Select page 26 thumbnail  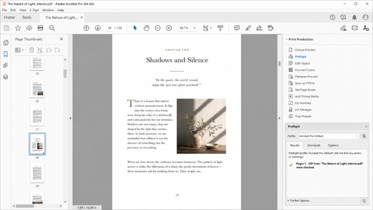click(37, 88)
